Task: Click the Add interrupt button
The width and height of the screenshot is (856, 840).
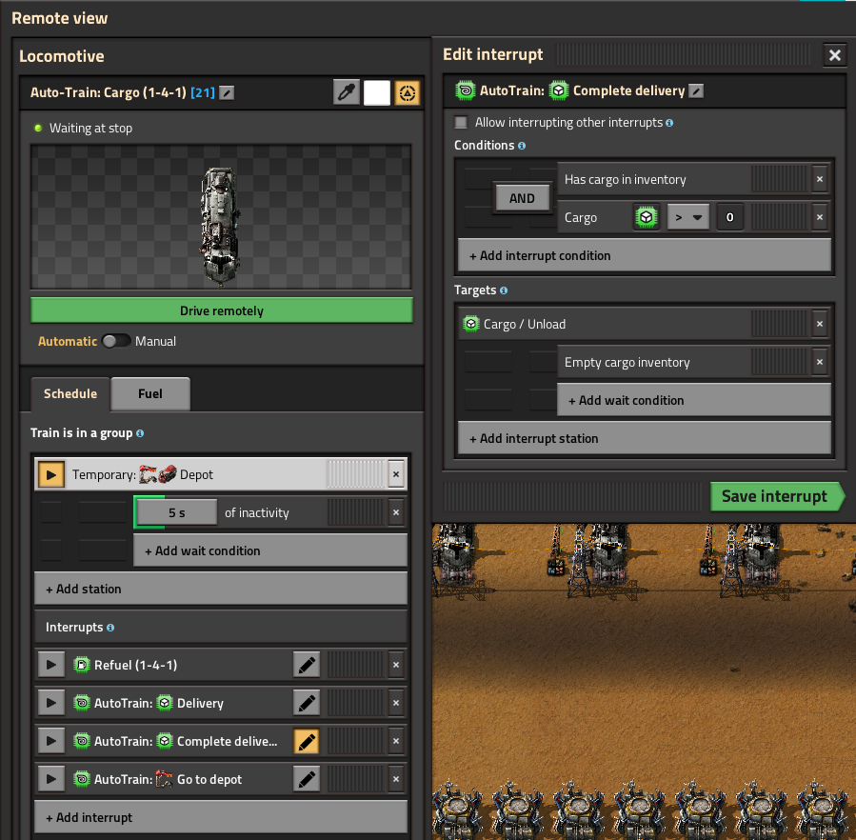Action: [221, 817]
